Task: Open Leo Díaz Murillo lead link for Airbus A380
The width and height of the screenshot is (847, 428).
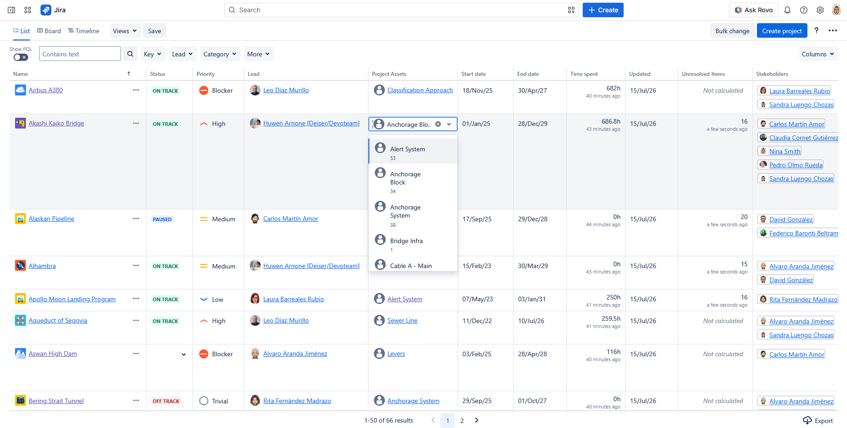Action: click(286, 90)
